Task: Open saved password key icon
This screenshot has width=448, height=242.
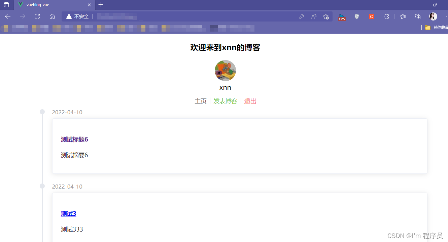Action: click(x=302, y=16)
